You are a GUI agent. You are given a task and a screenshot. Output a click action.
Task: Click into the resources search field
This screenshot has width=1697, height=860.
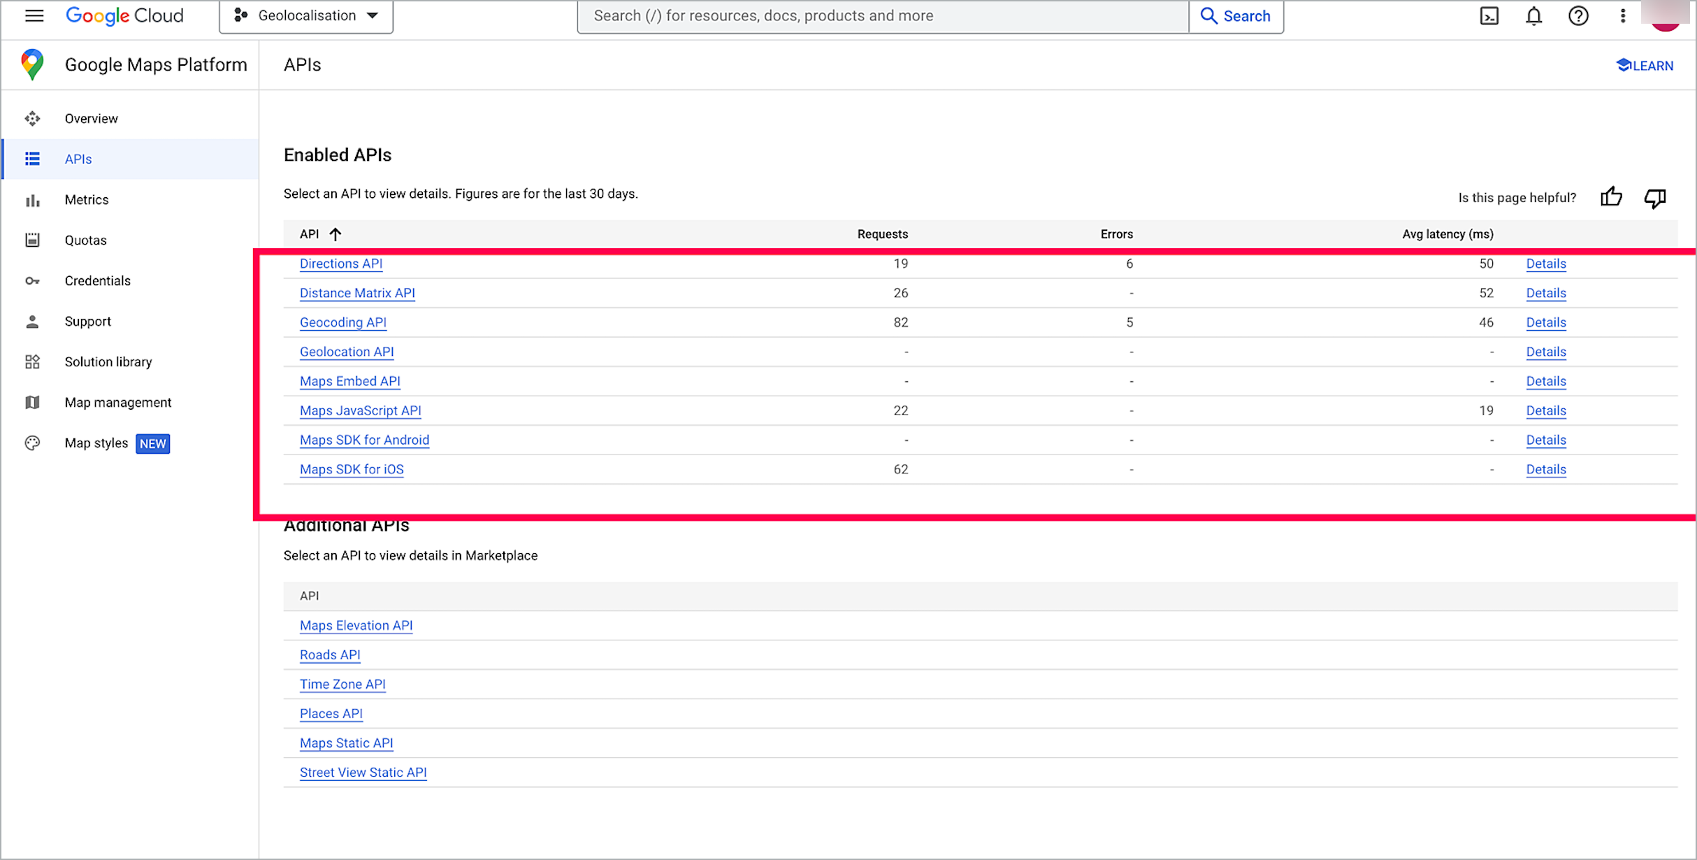883,16
